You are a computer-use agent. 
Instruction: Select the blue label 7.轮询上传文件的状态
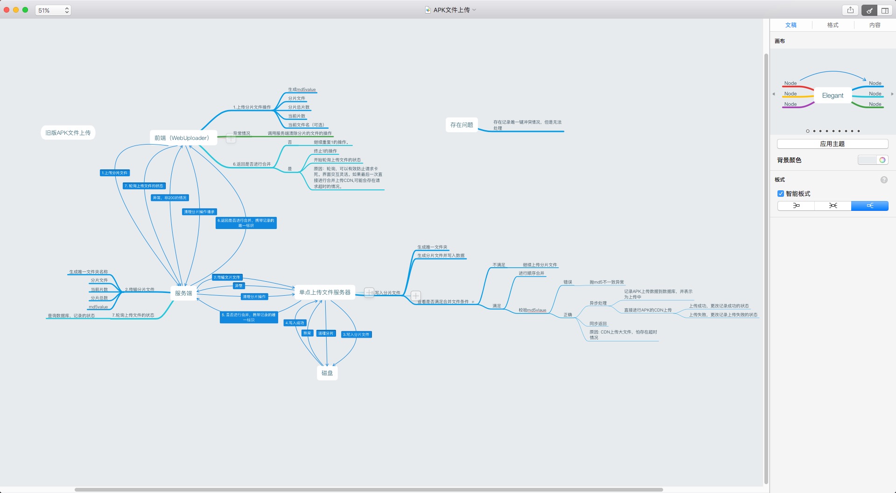(x=144, y=186)
